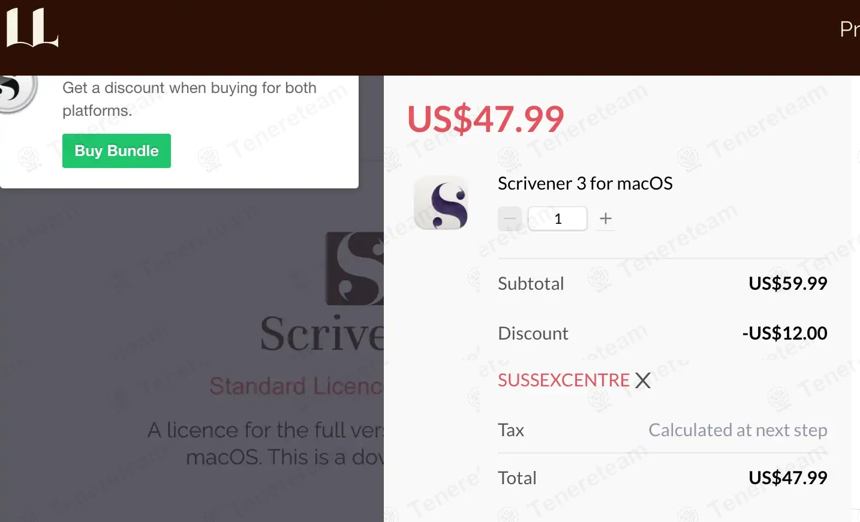Click the dimmed Scrivener S logo
The image size is (860, 522).
(x=354, y=269)
